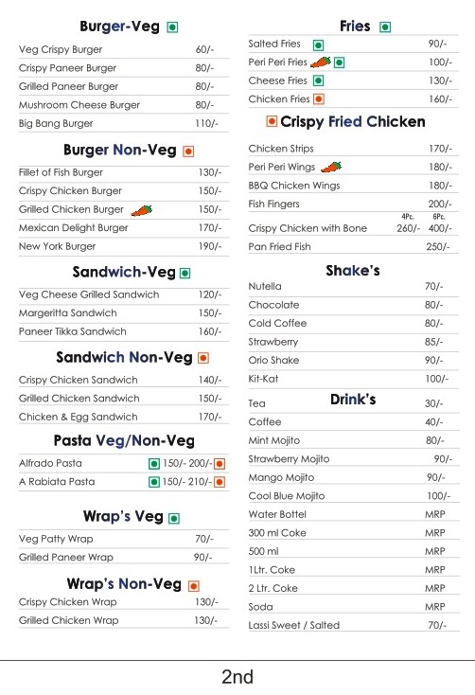The height and width of the screenshot is (695, 475).
Task: Click the 2nd page label at the bottom
Action: 237,677
